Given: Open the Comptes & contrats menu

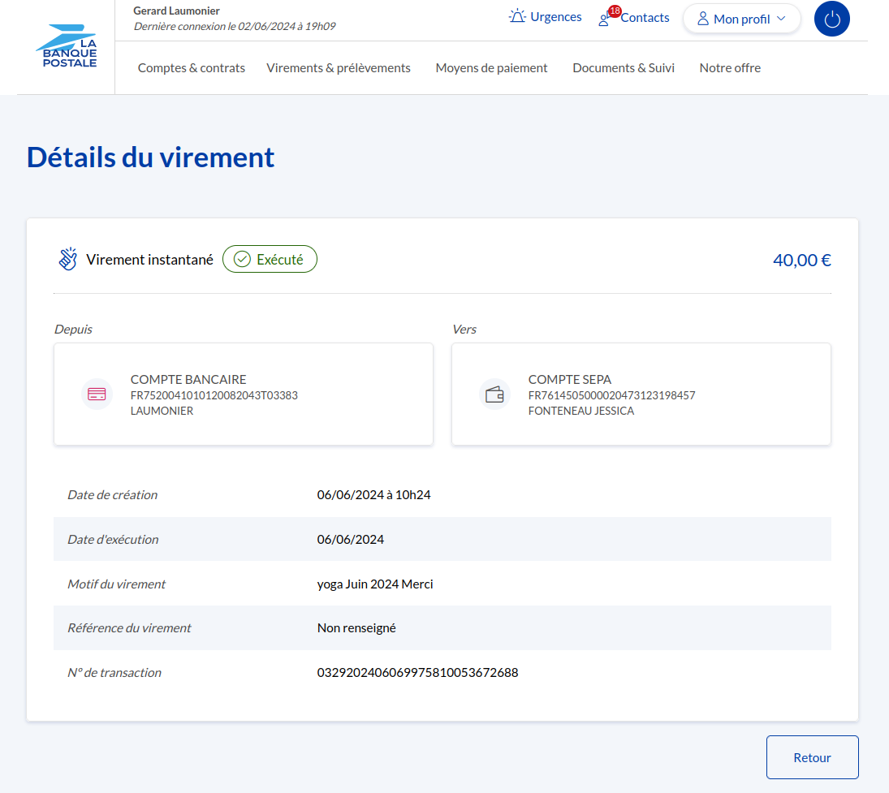Looking at the screenshot, I should coord(192,68).
